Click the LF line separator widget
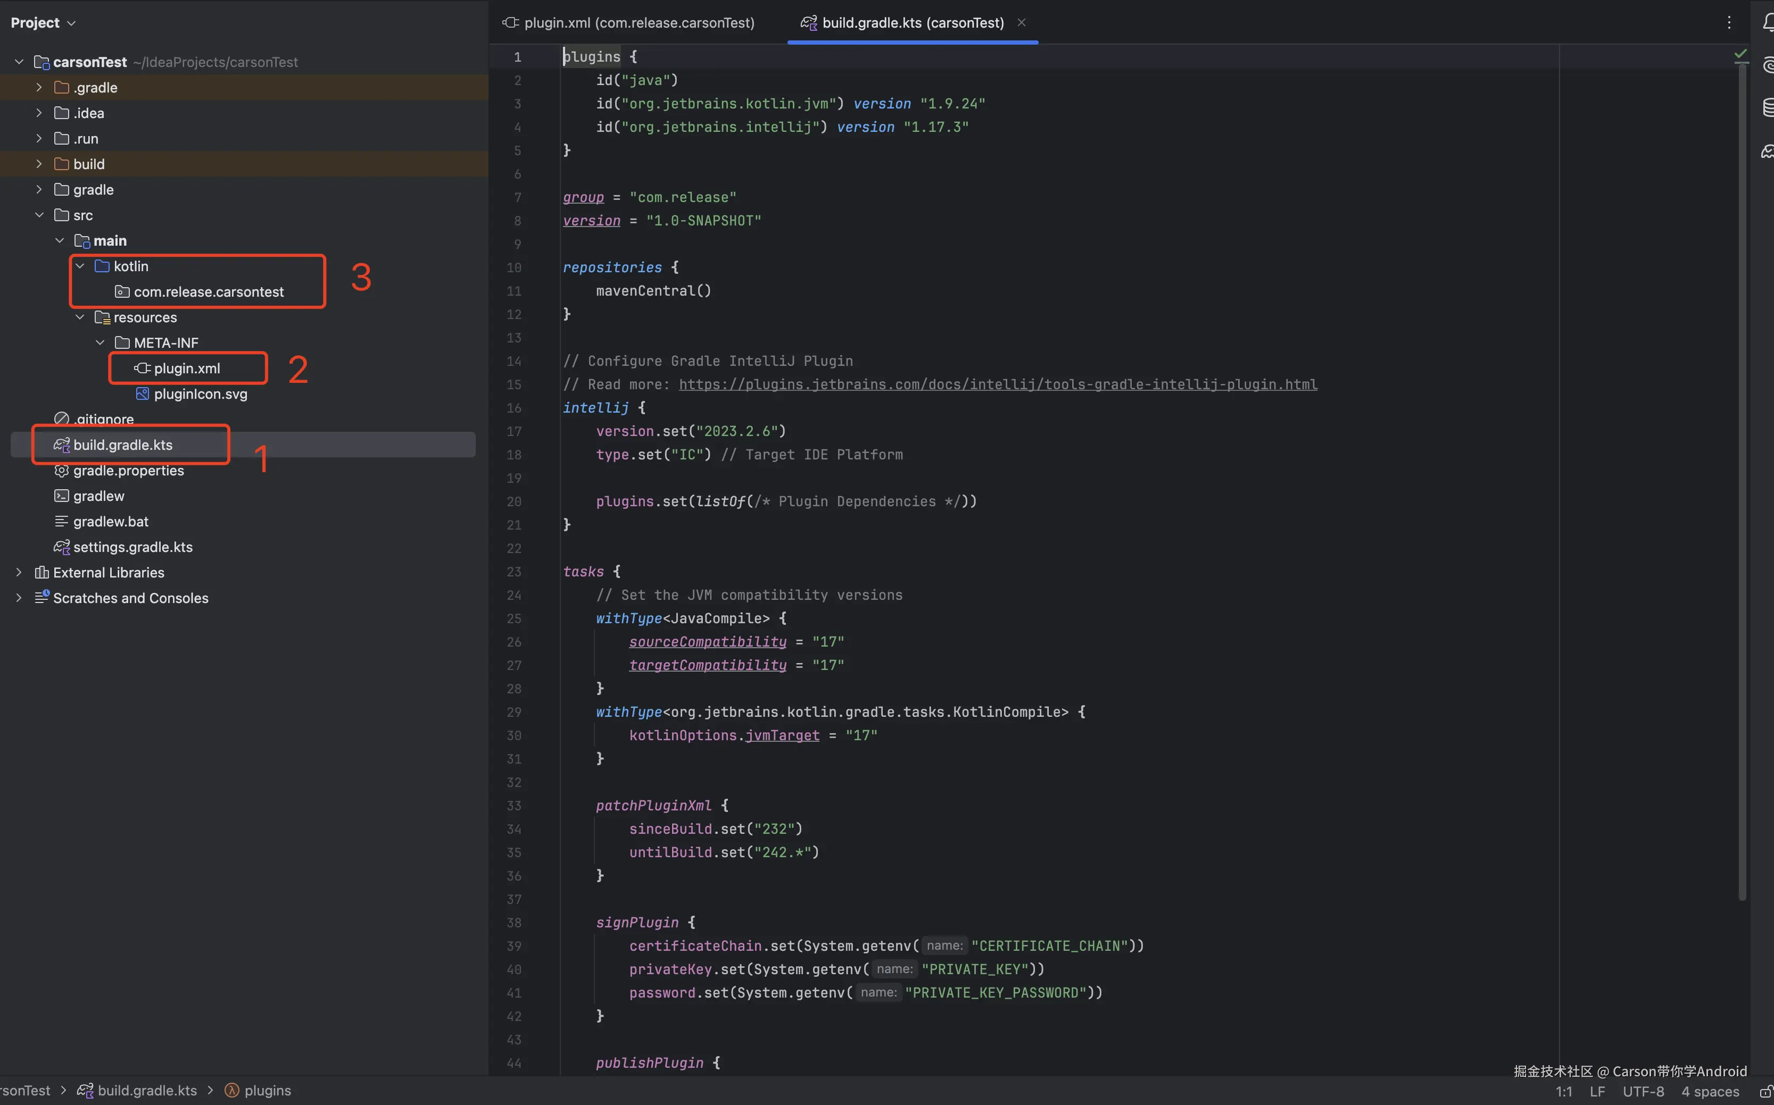This screenshot has width=1774, height=1105. coord(1597,1091)
